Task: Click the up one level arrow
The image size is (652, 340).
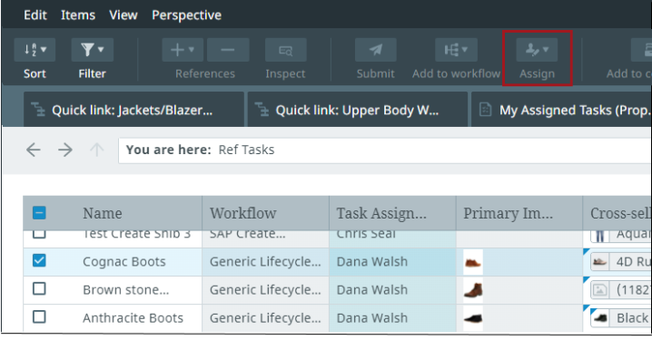Action: click(x=97, y=150)
